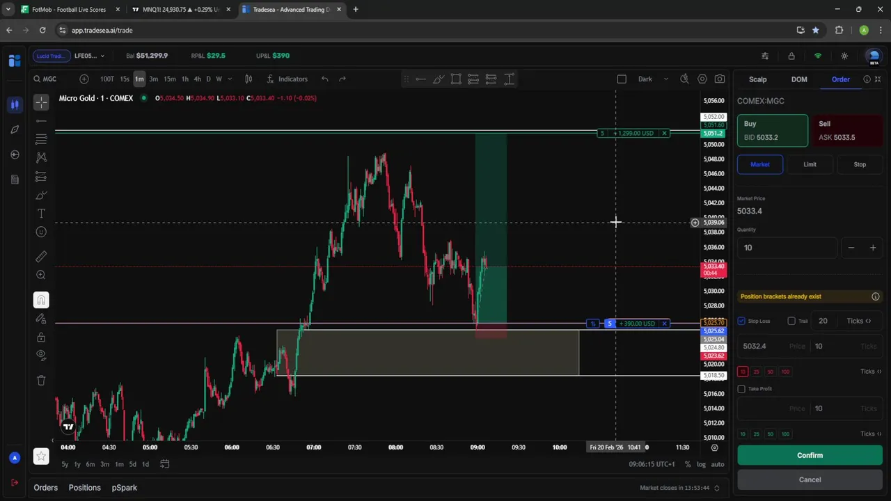Increase quantity with plus button
This screenshot has width=891, height=501.
click(x=872, y=248)
